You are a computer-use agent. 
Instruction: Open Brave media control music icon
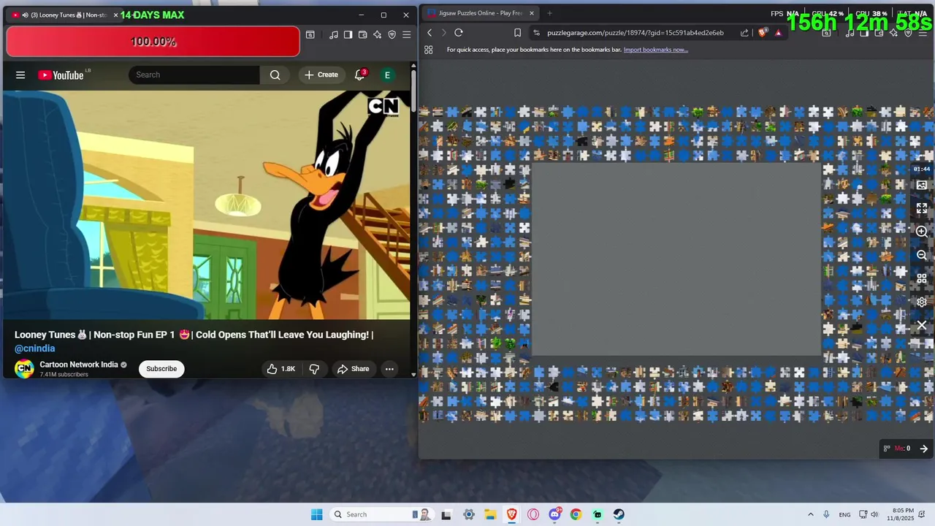(334, 34)
